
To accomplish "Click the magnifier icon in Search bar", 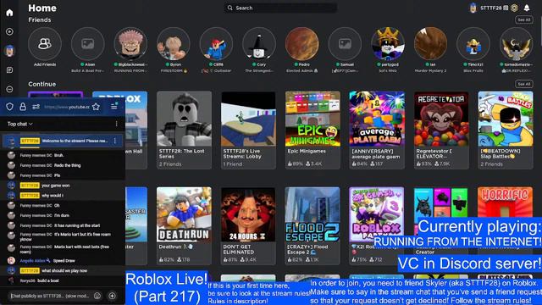I will pyautogui.click(x=230, y=8).
